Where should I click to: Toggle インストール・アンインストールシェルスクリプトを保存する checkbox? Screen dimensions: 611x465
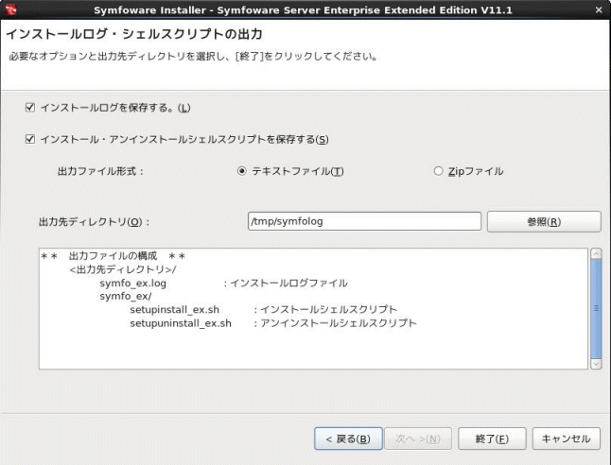click(30, 139)
